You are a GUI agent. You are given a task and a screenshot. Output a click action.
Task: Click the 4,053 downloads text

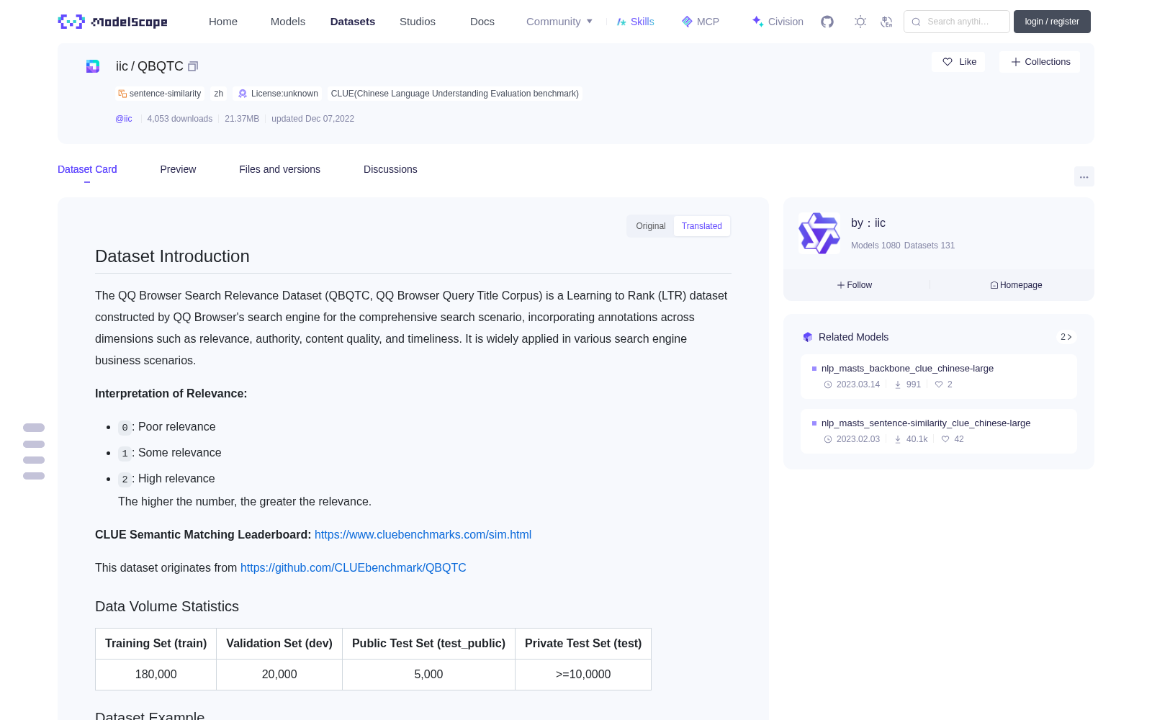tap(180, 119)
